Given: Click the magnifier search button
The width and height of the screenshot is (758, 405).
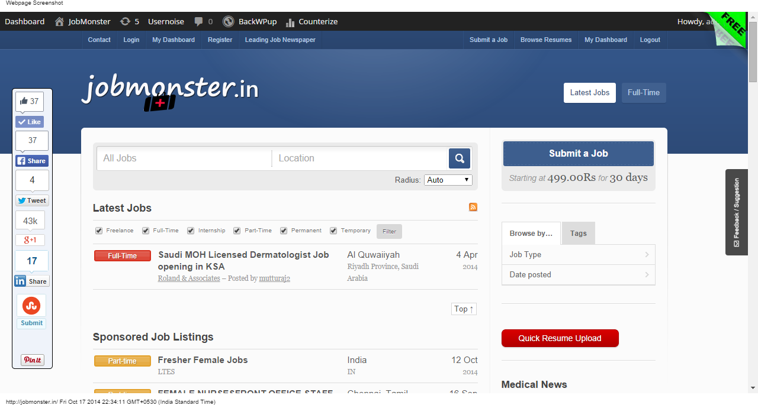Looking at the screenshot, I should coord(460,158).
